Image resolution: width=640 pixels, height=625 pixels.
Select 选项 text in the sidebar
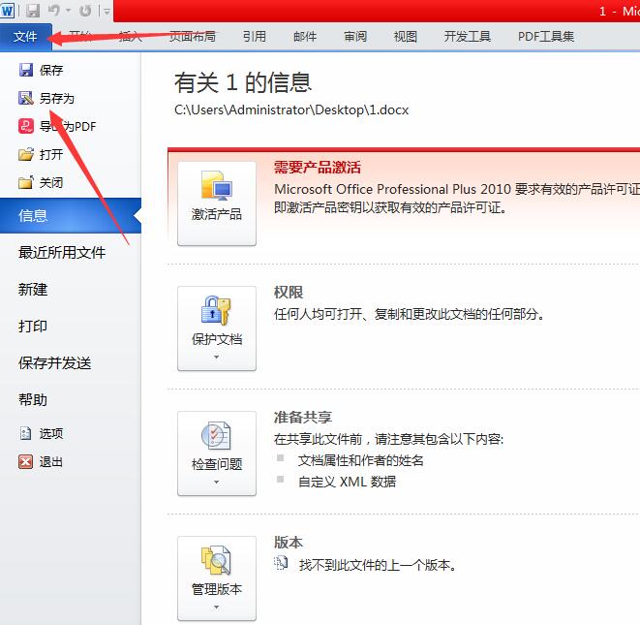[51, 433]
